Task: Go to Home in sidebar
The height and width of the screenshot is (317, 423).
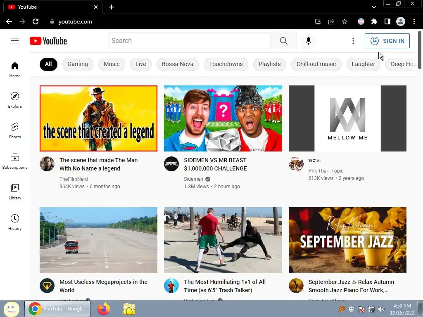Action: [x=15, y=69]
